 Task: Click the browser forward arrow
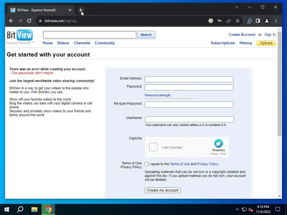(x=20, y=21)
